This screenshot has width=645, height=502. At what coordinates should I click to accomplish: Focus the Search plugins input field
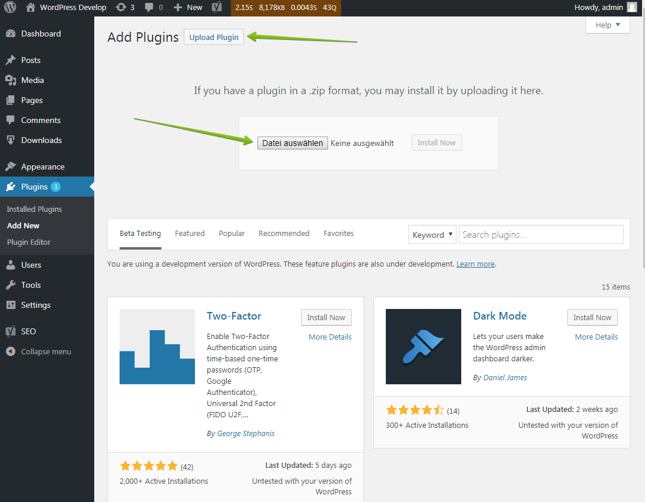pos(541,234)
